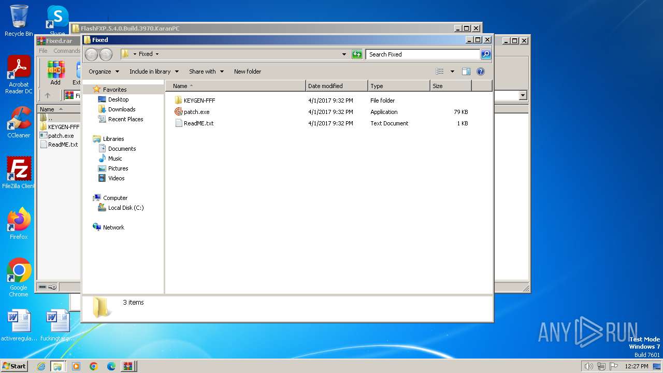
Task: Click the Search Fixed input field
Action: 423,54
